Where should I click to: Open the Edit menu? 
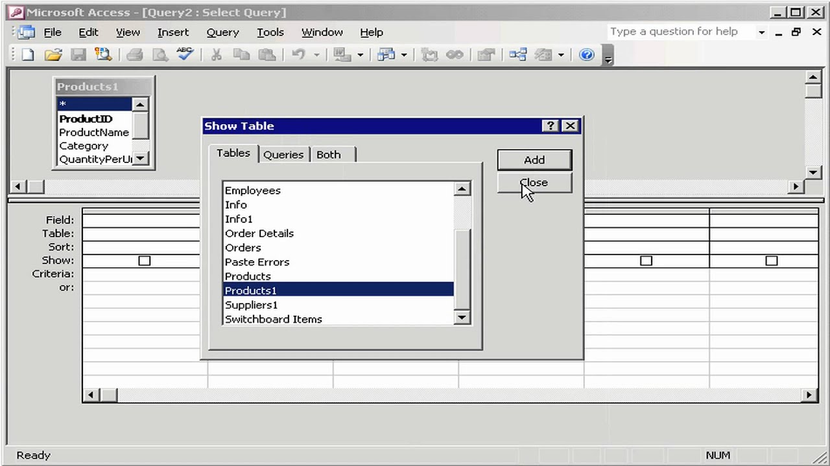88,32
